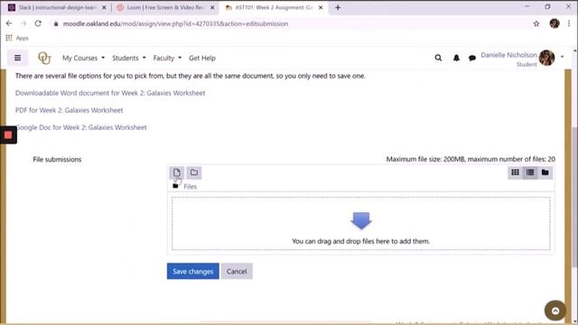This screenshot has height=325, width=578.
Task: Switch file view to details list
Action: click(x=530, y=172)
